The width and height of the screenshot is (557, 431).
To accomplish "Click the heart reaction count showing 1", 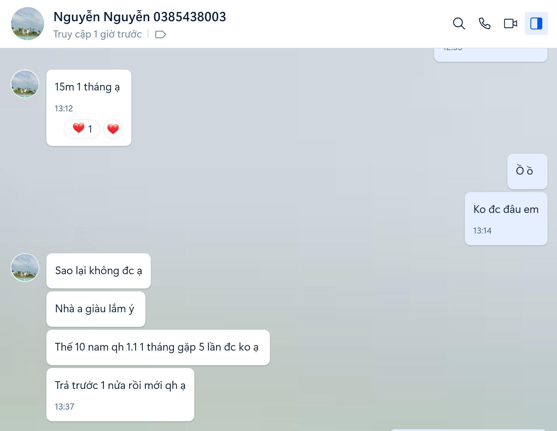I will (x=82, y=129).
